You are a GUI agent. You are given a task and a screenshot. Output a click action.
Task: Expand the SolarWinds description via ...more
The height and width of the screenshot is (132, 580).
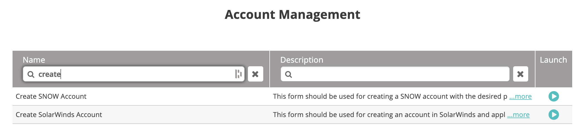click(x=518, y=115)
